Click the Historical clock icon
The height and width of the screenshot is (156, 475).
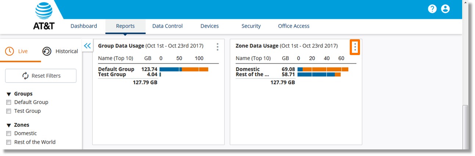(47, 51)
